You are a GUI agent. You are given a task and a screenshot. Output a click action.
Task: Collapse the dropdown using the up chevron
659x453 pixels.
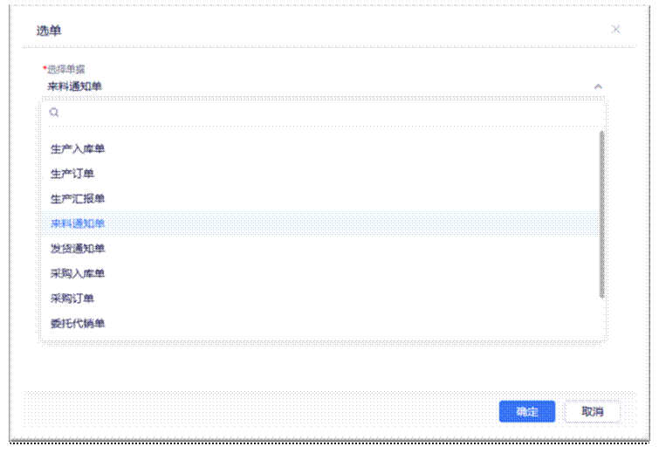click(x=598, y=86)
